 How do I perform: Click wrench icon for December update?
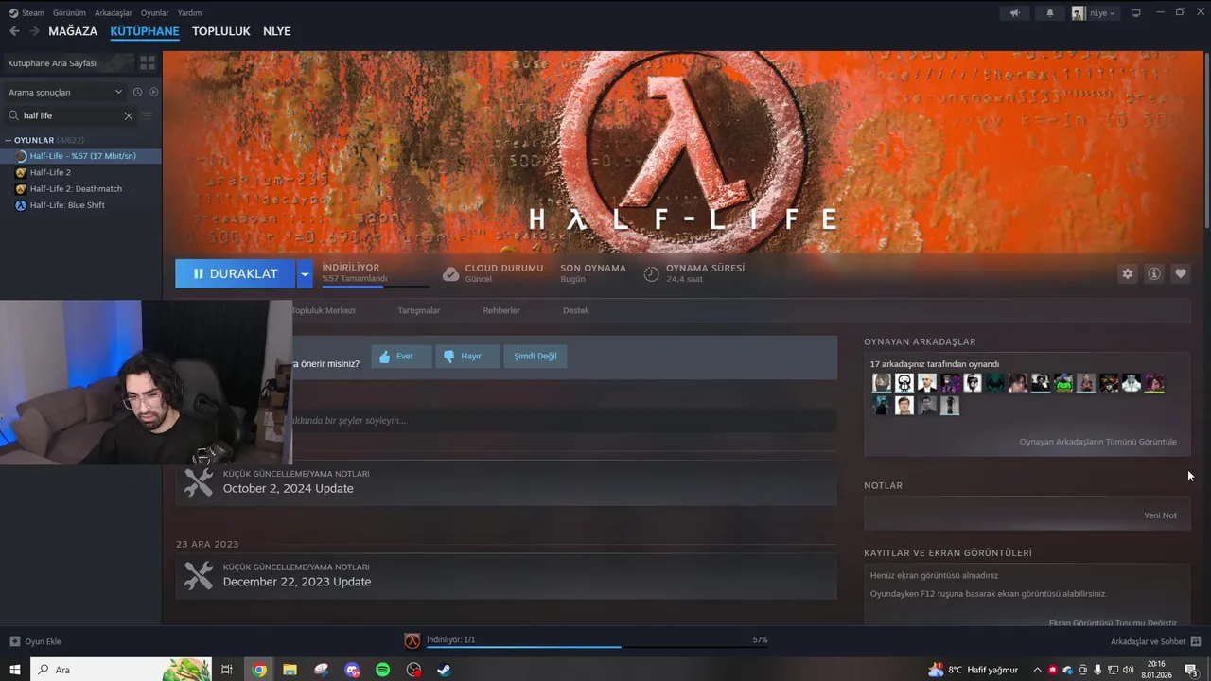(x=199, y=575)
